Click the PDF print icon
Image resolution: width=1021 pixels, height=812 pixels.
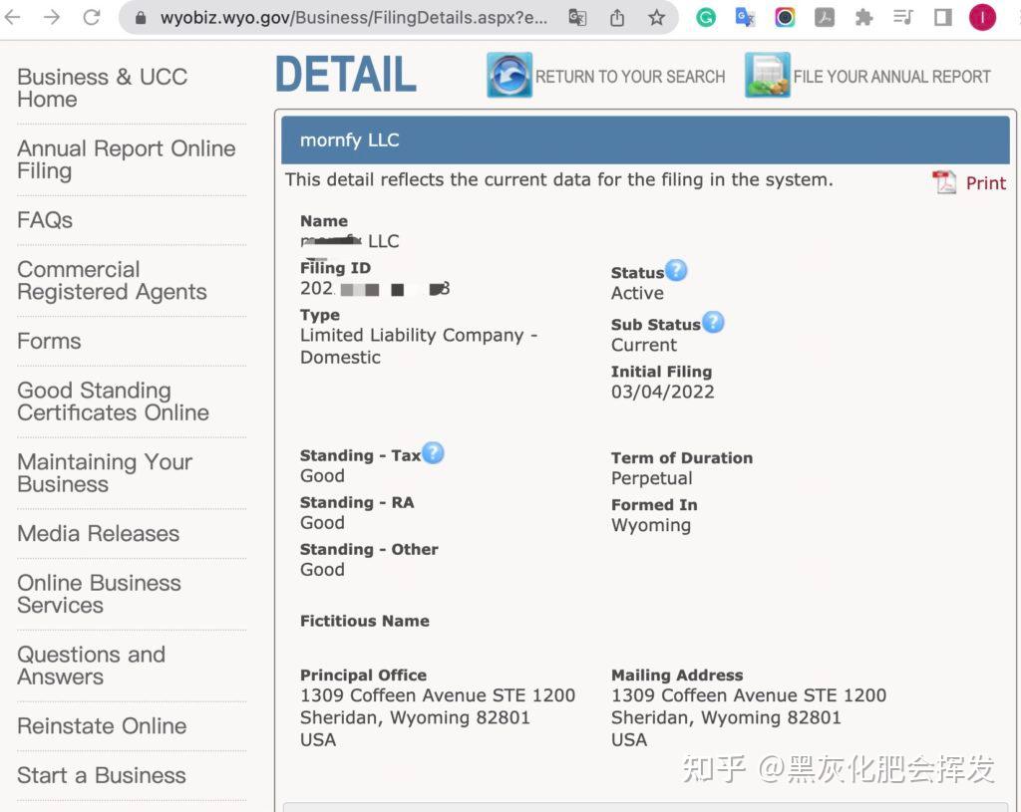click(944, 182)
